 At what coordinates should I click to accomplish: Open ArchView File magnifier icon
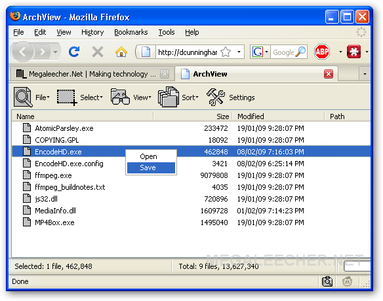coord(23,97)
